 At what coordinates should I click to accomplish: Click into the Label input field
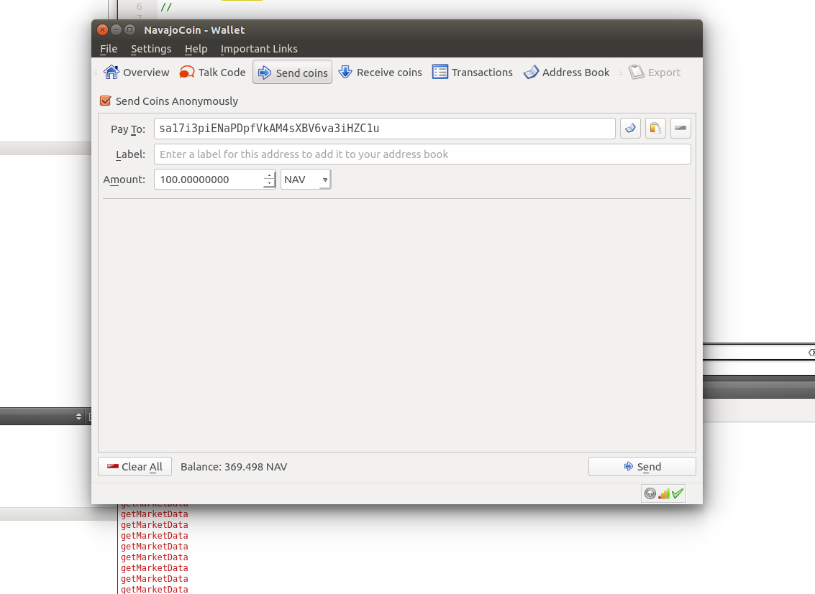(x=422, y=154)
